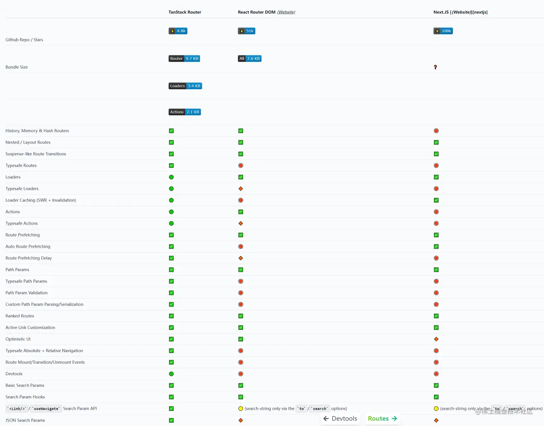The width and height of the screenshot is (544, 426).
Task: Click React Router red circle for Loader Caching
Action: (241, 200)
